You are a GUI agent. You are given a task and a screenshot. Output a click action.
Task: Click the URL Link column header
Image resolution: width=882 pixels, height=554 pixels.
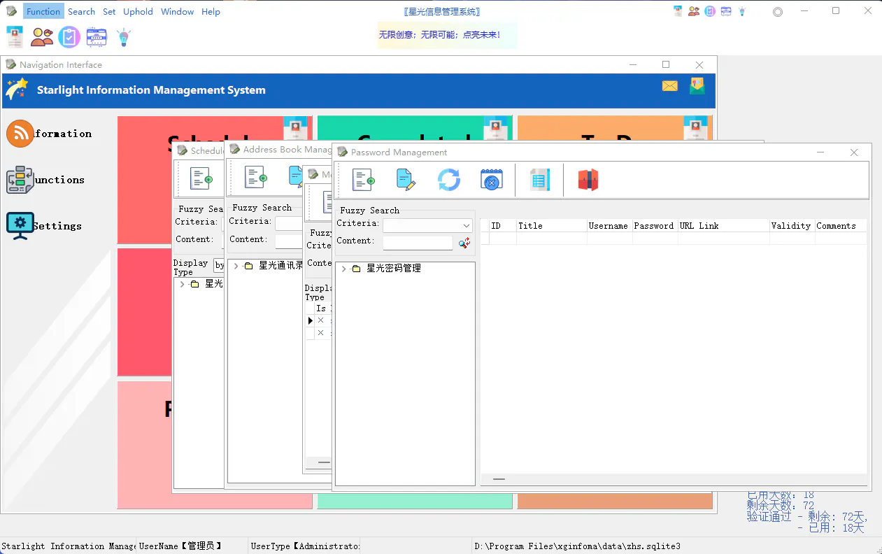click(724, 226)
